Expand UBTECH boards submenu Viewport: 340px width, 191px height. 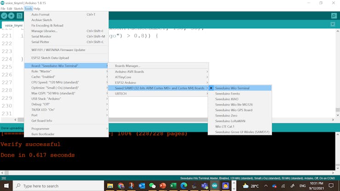(159, 94)
